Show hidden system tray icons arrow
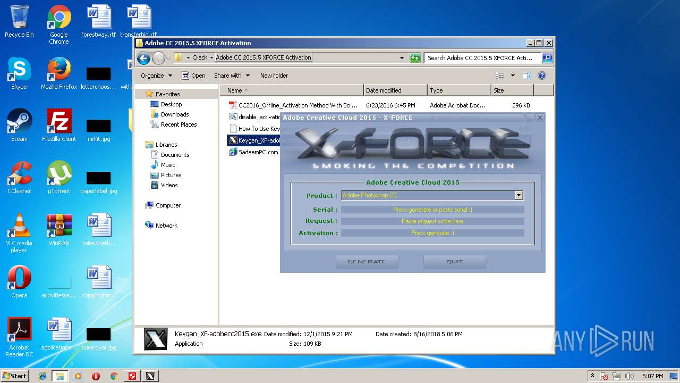Image resolution: width=680 pixels, height=383 pixels. pyautogui.click(x=592, y=376)
